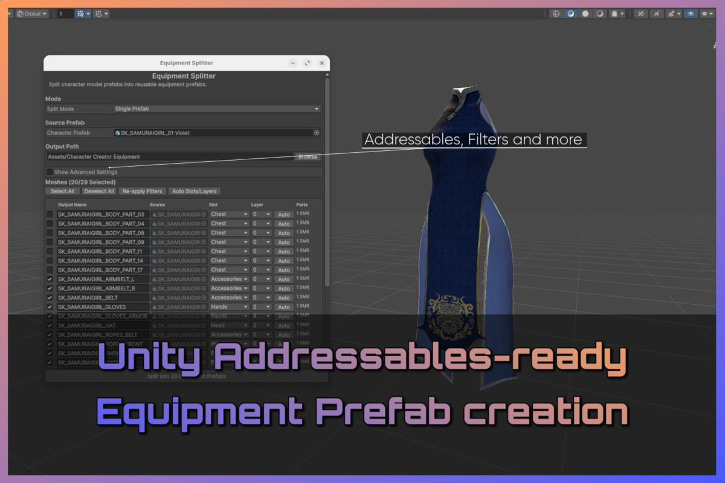Click the Slot column header
Image resolution: width=725 pixels, height=483 pixels.
click(x=213, y=205)
